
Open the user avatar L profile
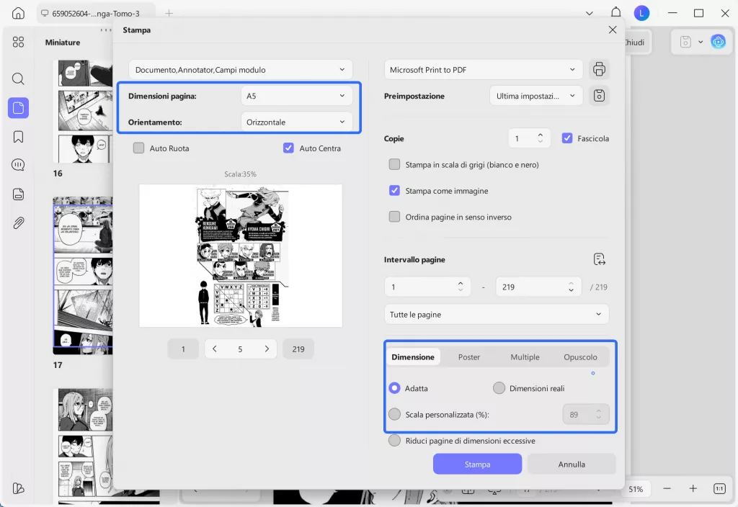pyautogui.click(x=641, y=13)
